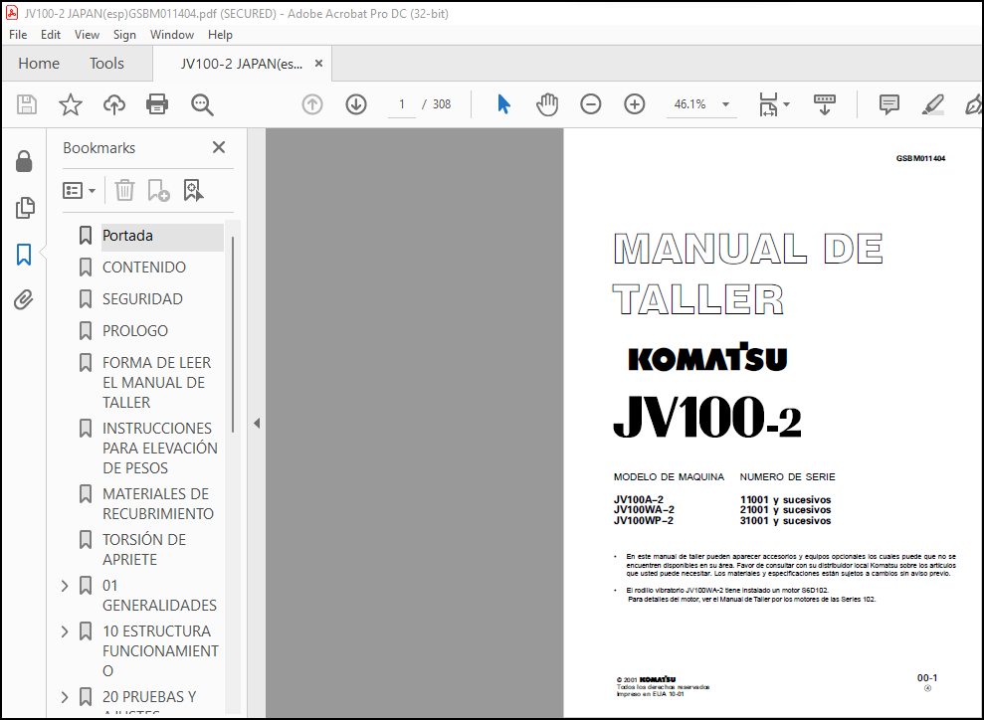
Task: Select the JV100-2 JAPAN document tab
Action: (x=242, y=64)
